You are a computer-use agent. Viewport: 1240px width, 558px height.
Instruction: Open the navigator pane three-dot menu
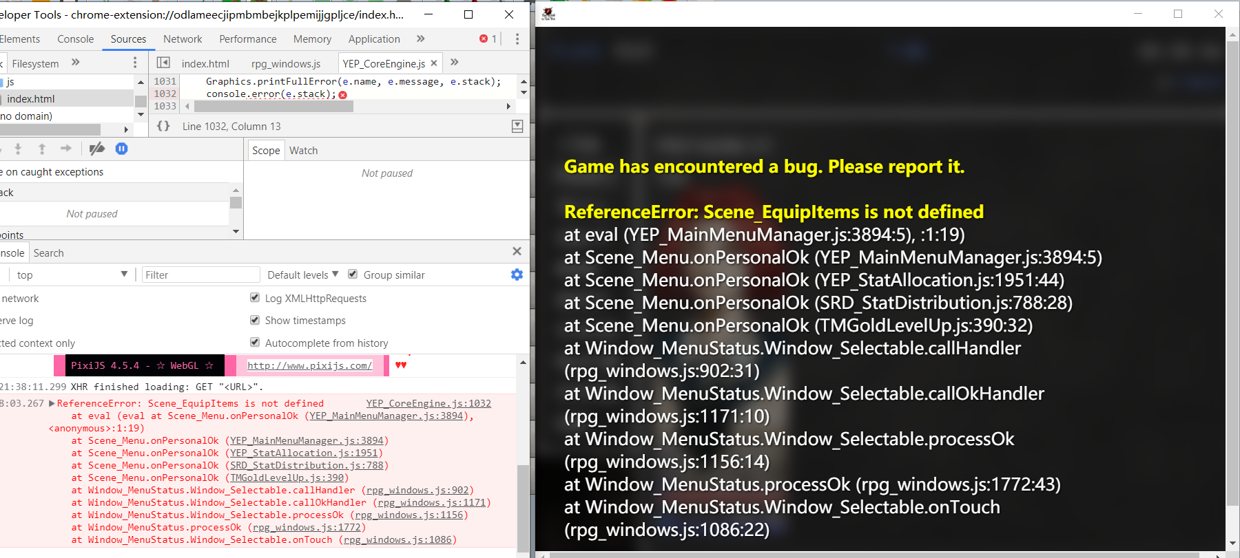coord(135,63)
